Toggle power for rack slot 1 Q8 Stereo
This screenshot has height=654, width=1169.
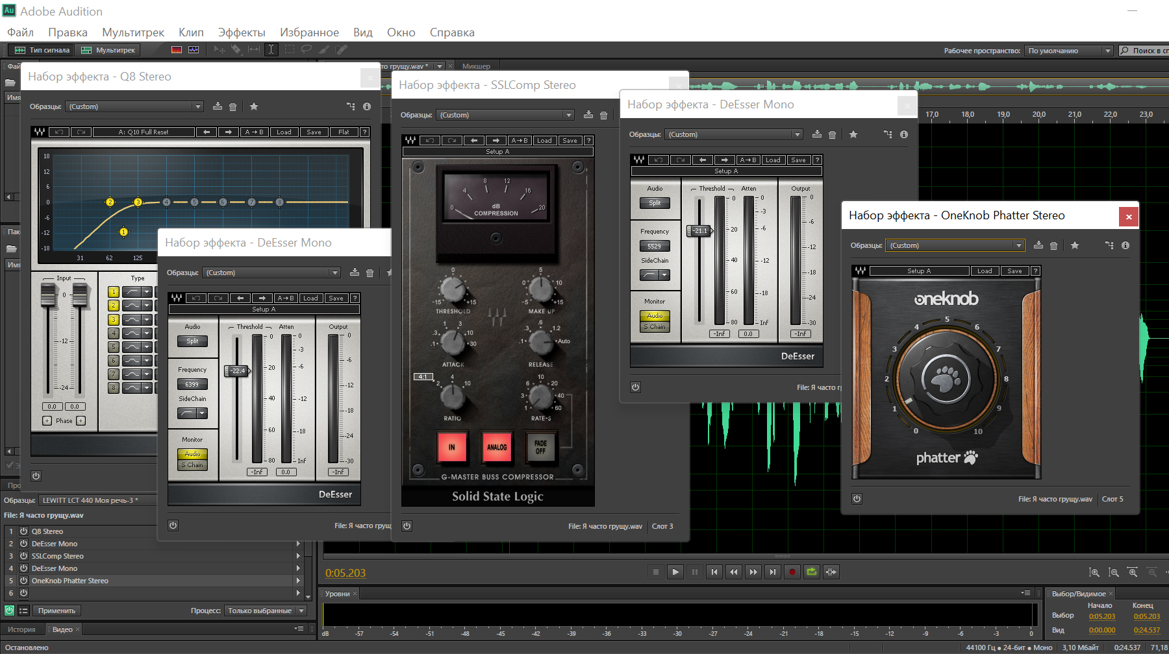[x=23, y=531]
